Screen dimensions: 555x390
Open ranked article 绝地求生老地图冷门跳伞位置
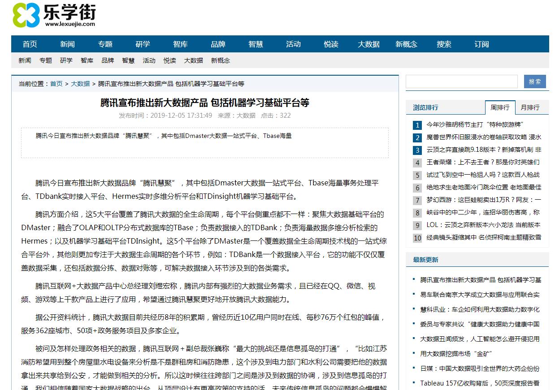[x=484, y=188]
